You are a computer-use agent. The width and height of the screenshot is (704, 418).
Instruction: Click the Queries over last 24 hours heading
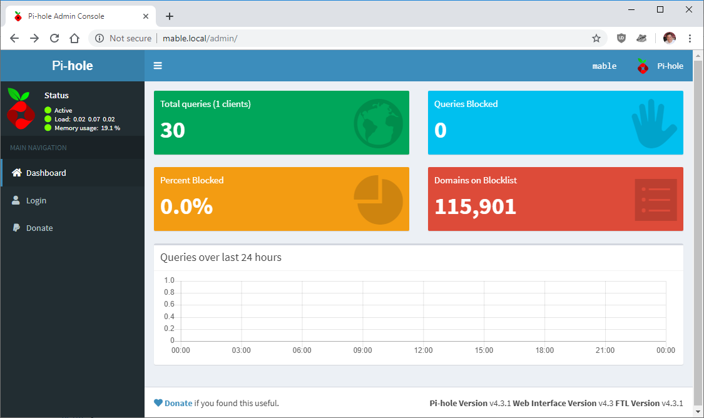(221, 257)
